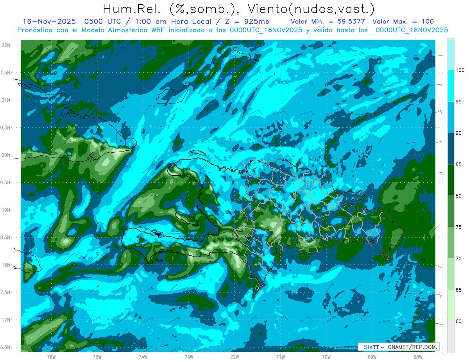Pick the palest green 60–65 legend band
The height and width of the screenshot is (362, 469).
click(451, 305)
